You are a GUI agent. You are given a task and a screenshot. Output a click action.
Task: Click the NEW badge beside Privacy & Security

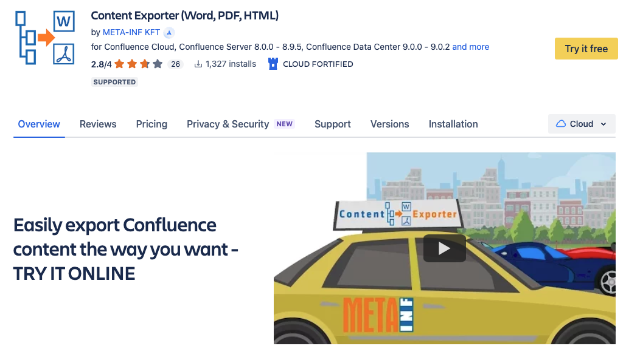pos(285,124)
